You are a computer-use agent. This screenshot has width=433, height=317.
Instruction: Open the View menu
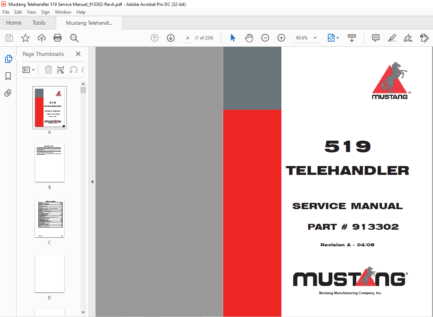coord(31,12)
